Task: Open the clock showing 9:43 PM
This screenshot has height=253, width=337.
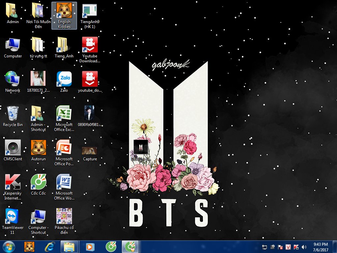Action: pos(321,247)
